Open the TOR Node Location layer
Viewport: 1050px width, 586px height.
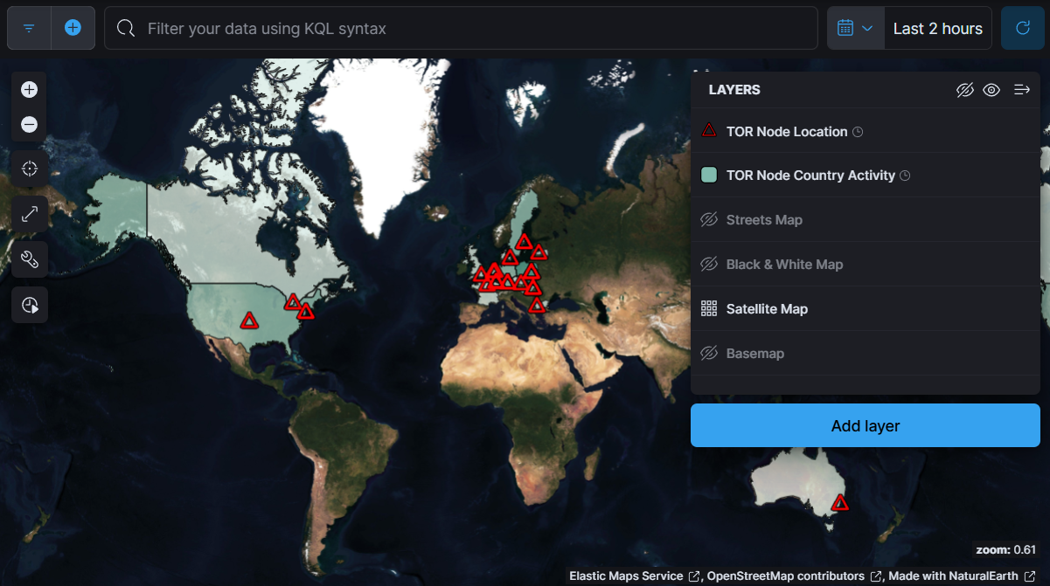coord(786,132)
